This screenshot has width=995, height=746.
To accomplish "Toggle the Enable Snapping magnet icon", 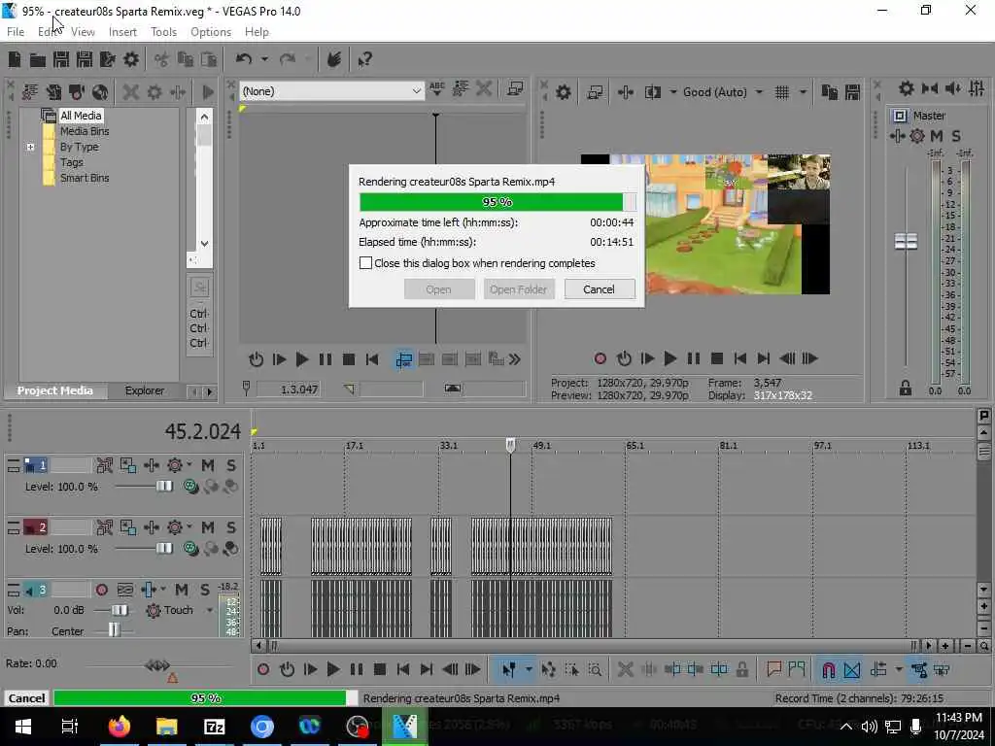I will (x=828, y=669).
